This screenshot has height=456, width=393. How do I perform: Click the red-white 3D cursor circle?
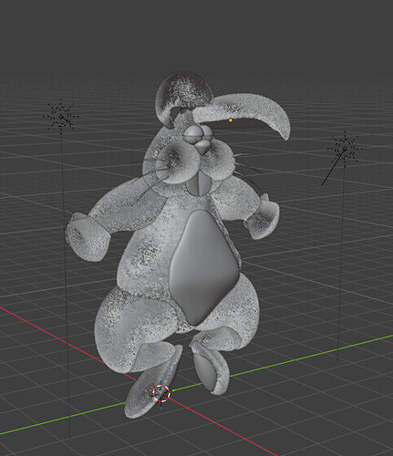point(161,393)
